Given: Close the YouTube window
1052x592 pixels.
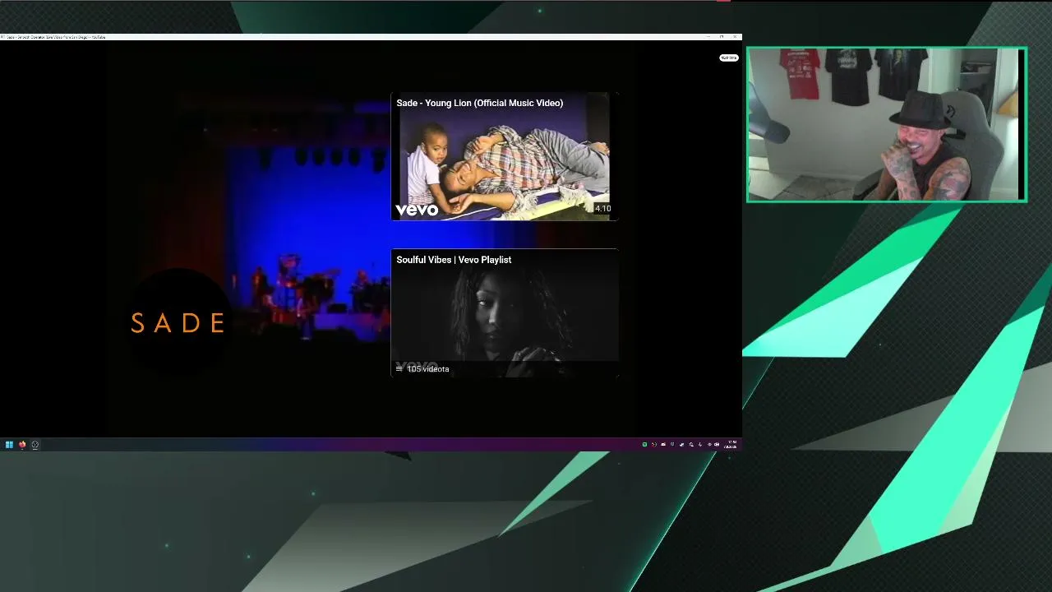Looking at the screenshot, I should 735,37.
